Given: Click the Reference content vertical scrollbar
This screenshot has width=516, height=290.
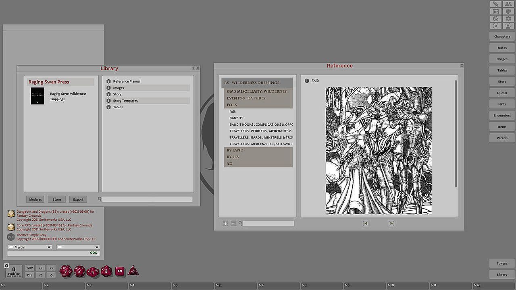Looking at the screenshot, I should pos(456,133).
